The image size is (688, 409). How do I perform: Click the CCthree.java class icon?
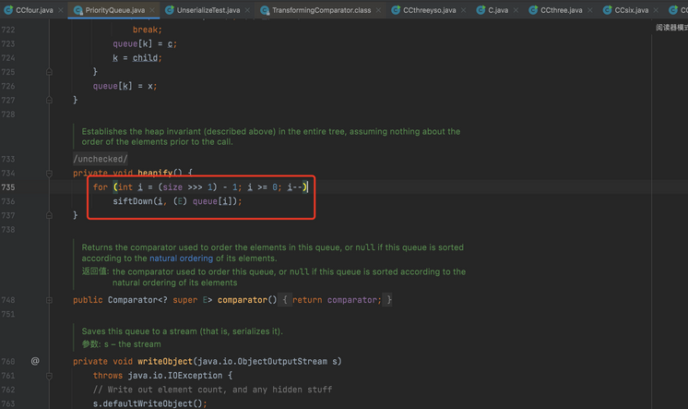point(533,9)
